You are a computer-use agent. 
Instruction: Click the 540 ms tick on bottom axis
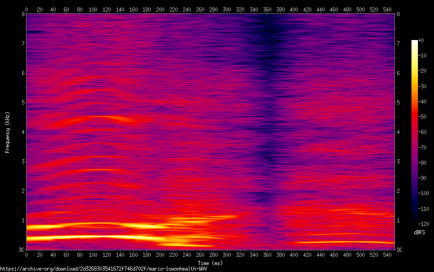click(x=387, y=255)
